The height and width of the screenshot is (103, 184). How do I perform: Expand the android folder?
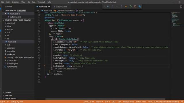[x=10, y=29]
